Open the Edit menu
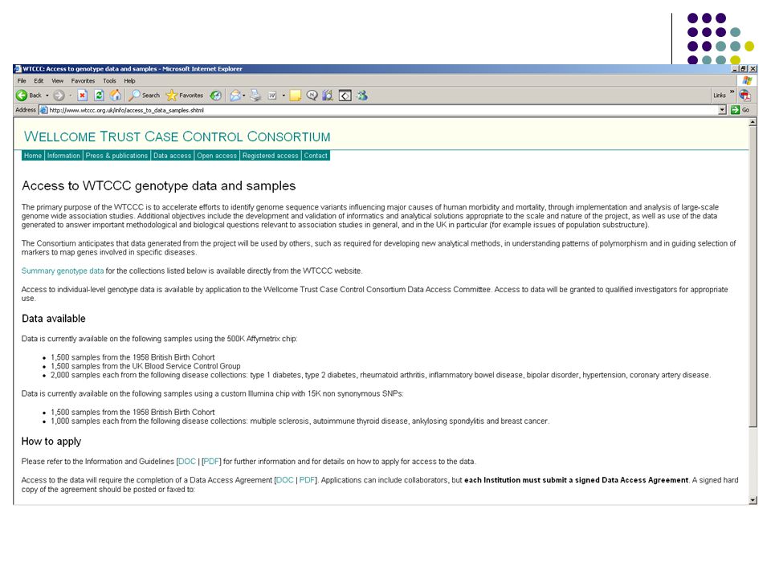The width and height of the screenshot is (771, 578). (x=39, y=80)
